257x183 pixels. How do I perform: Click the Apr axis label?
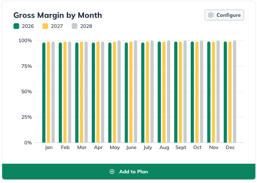coord(98,147)
